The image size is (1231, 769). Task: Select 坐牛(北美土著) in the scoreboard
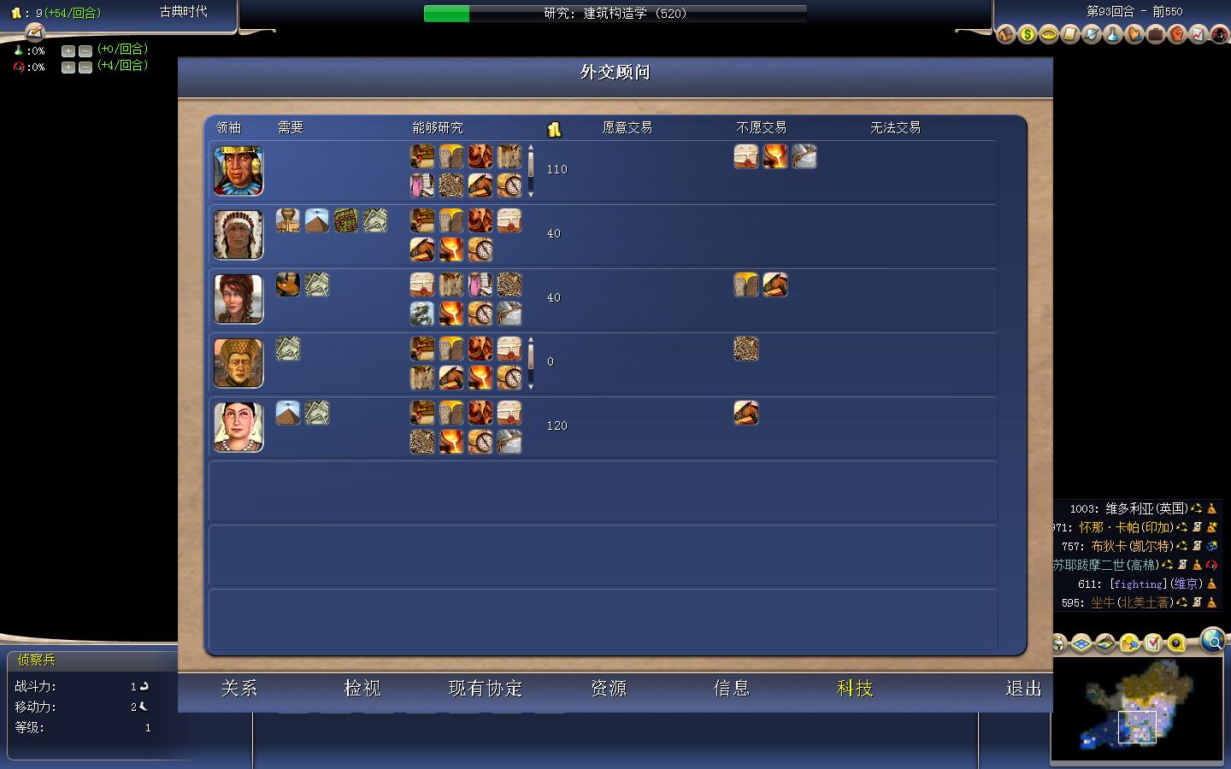(x=1133, y=602)
